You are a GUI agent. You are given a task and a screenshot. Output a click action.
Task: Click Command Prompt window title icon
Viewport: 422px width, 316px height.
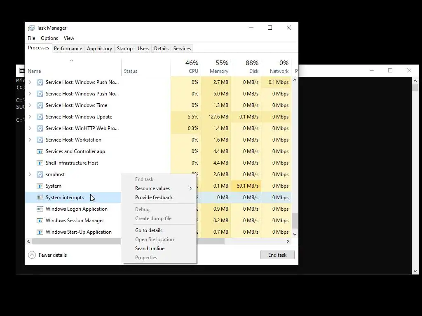tap(22, 71)
